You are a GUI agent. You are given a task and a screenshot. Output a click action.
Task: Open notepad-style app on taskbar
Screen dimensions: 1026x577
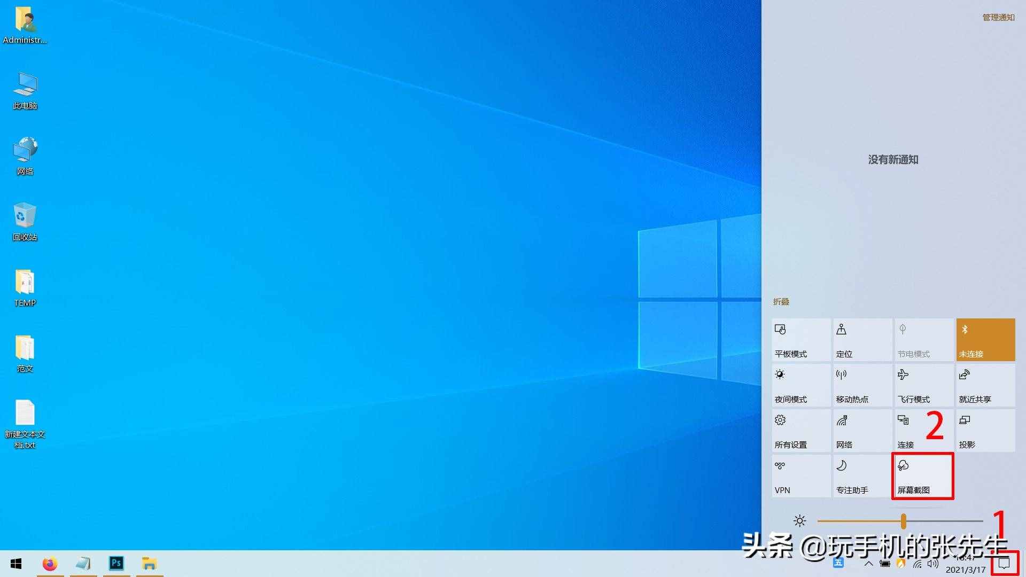point(83,564)
